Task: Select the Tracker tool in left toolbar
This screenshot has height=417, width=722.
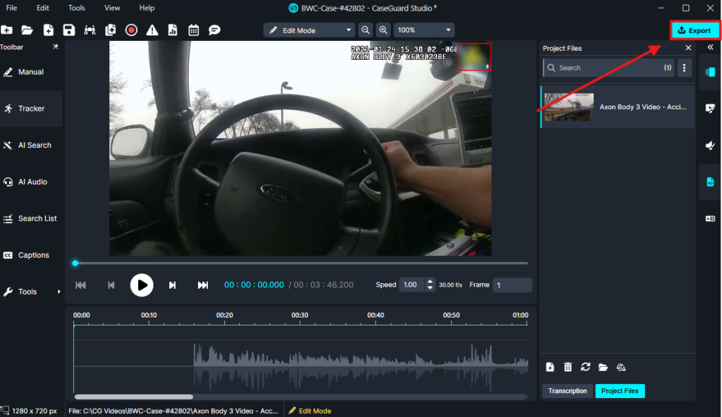Action: pyautogui.click(x=31, y=108)
